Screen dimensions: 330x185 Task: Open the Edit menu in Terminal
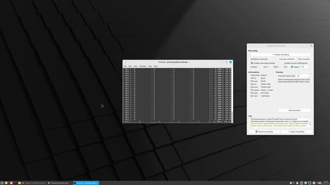coord(130,66)
